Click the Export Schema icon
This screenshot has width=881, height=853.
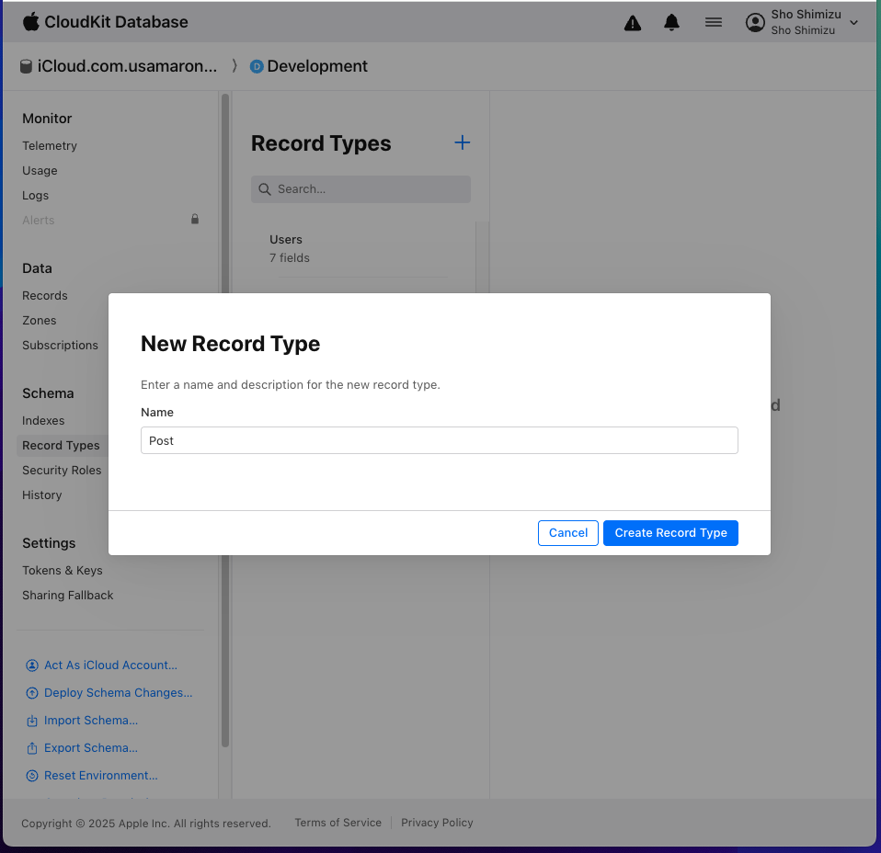click(x=32, y=748)
